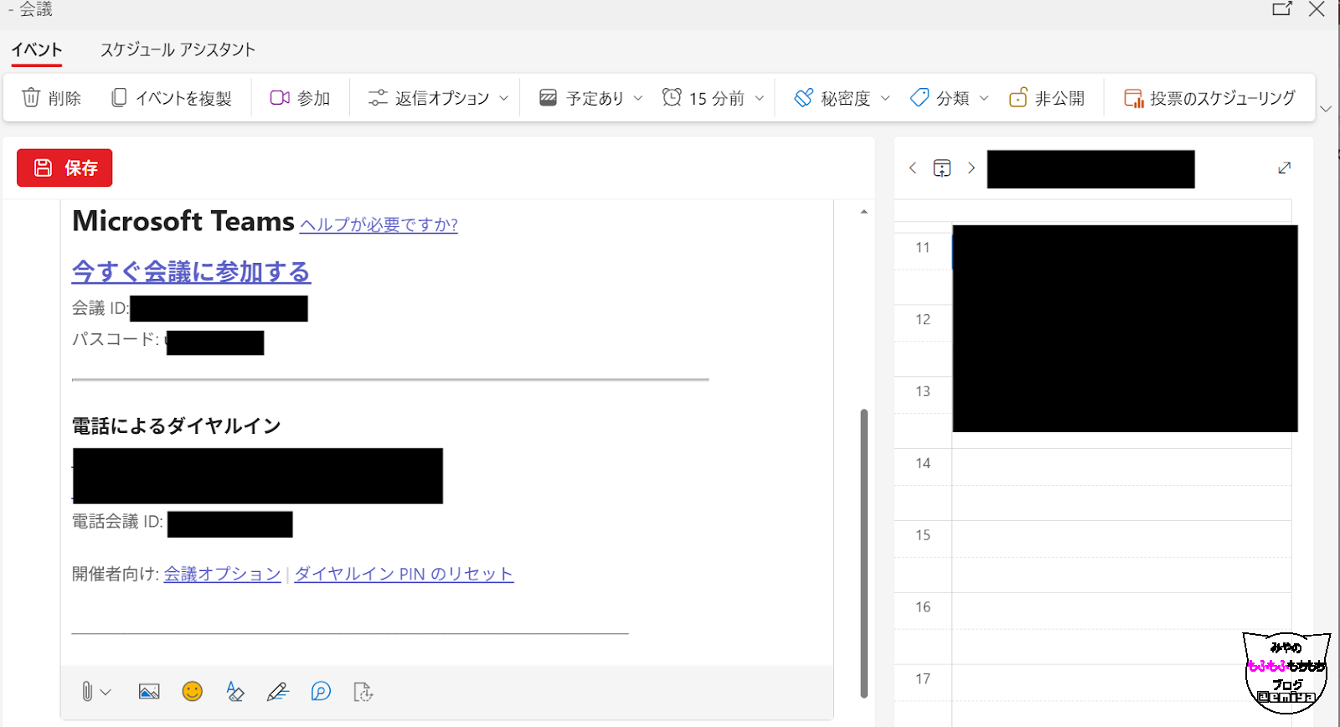Click the insert picture icon
This screenshot has height=727, width=1340.
[149, 692]
